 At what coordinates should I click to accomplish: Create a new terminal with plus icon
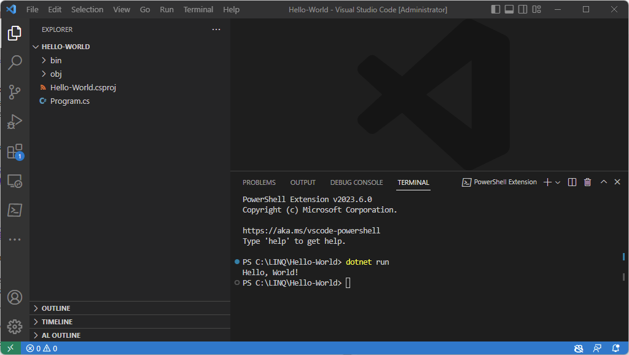pyautogui.click(x=547, y=182)
